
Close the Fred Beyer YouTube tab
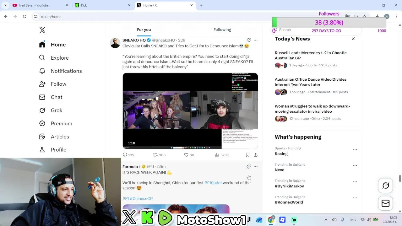[x=67, y=5]
